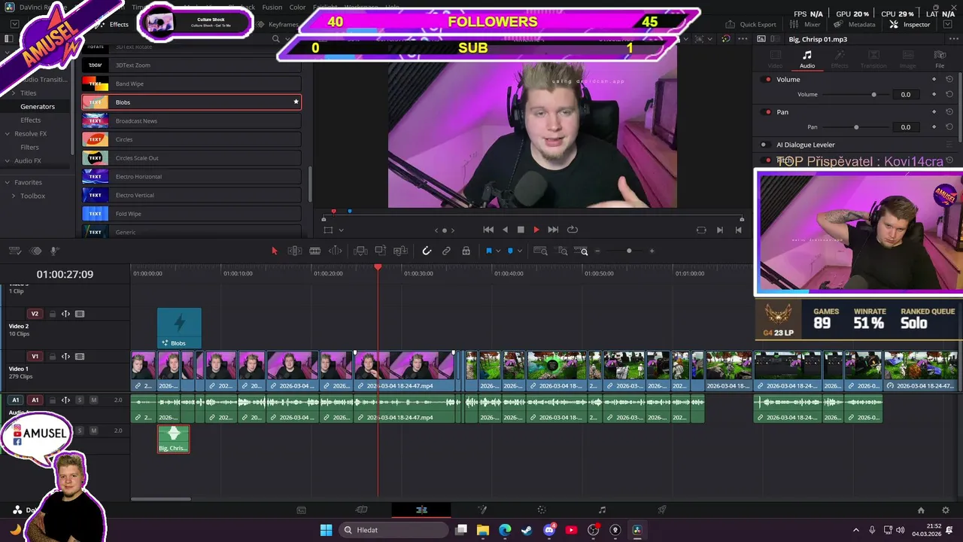Reset the Volume section
The image size is (963, 542).
949,79
